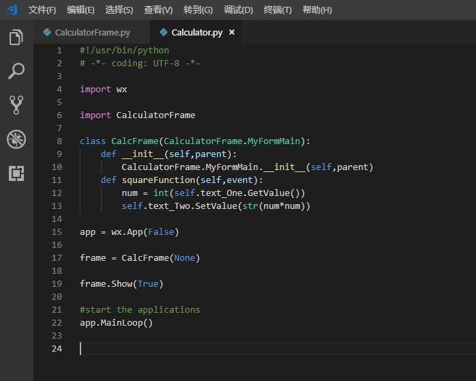Click 'frame.Show(True)' on line 19
This screenshot has width=476, height=381.
click(x=121, y=284)
